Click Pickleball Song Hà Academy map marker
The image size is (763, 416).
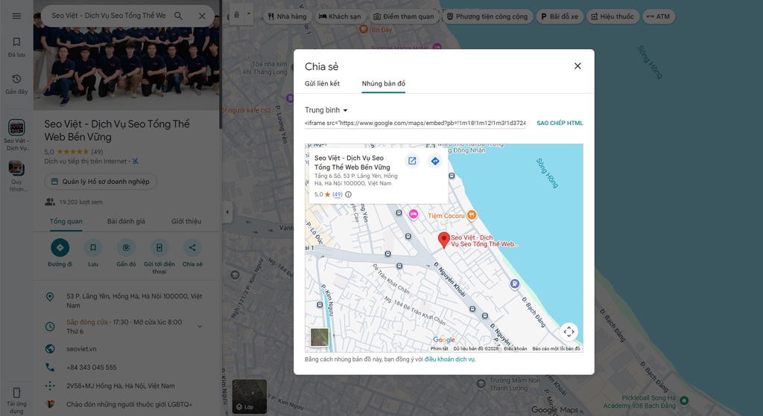coord(684,401)
